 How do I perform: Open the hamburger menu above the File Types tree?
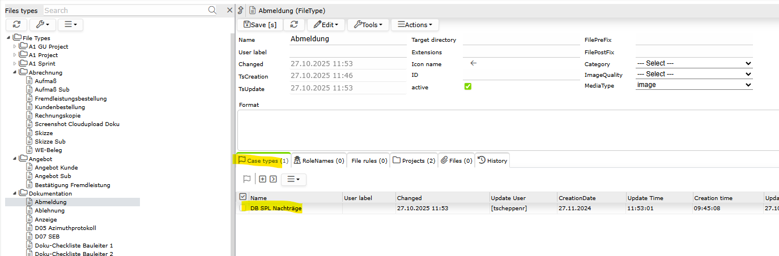click(71, 24)
